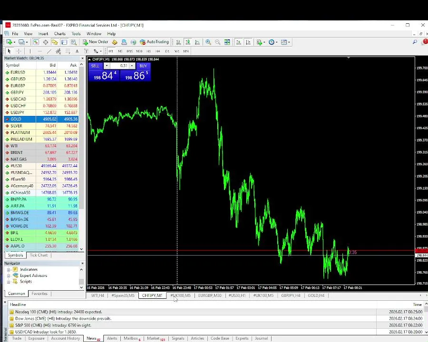
Task: Switch chart to D1 timeframe
Action: coord(167,51)
